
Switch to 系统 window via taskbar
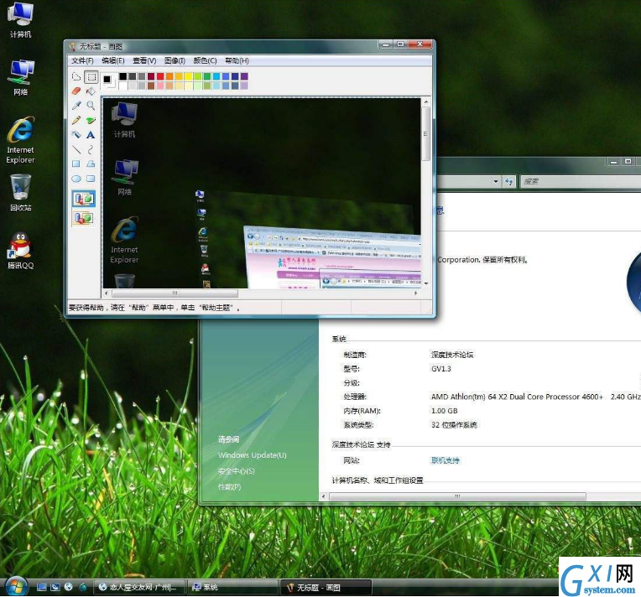tap(232, 587)
